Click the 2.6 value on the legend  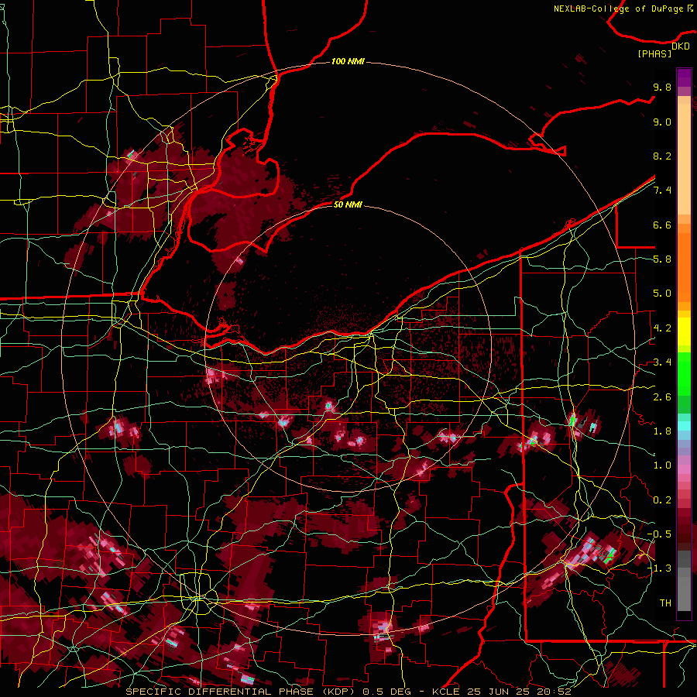click(662, 397)
